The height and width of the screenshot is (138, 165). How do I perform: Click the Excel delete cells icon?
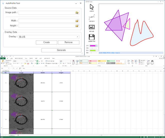132,61
